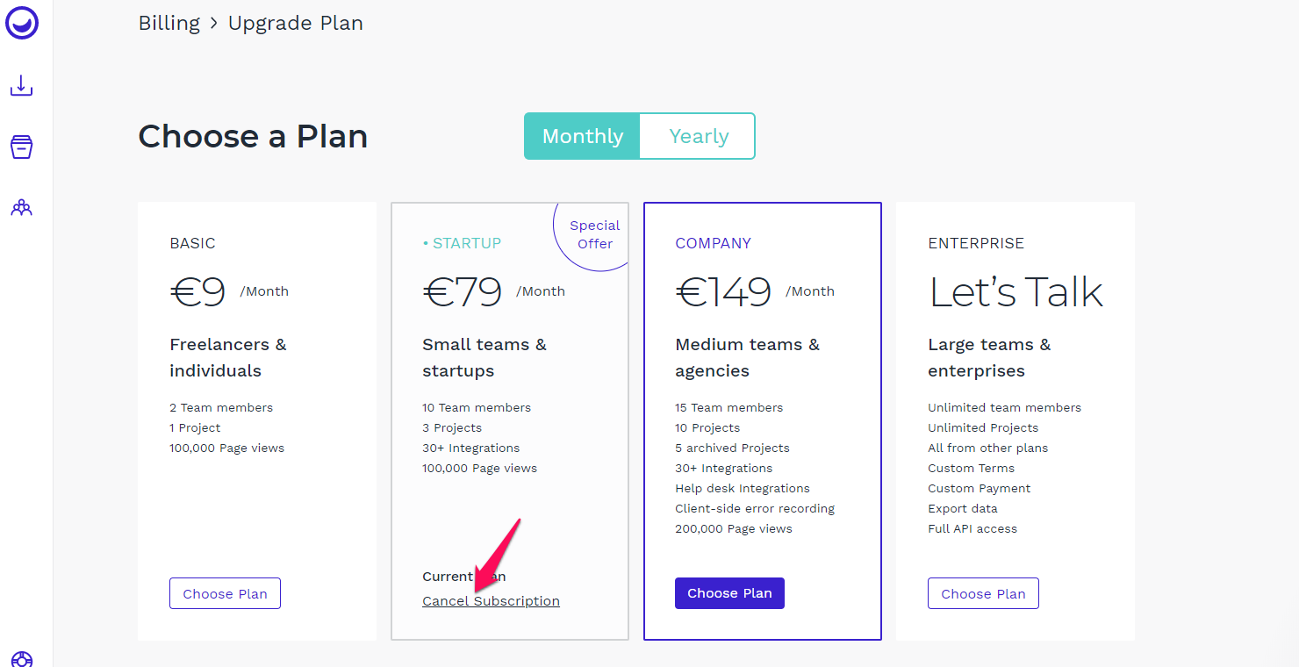The image size is (1299, 667).
Task: Click the Choose a Plan heading
Action: (253, 136)
